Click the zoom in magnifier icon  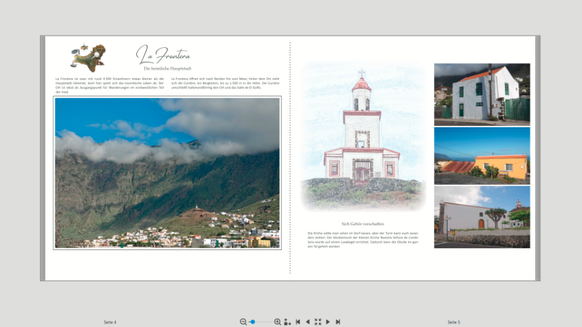277,322
